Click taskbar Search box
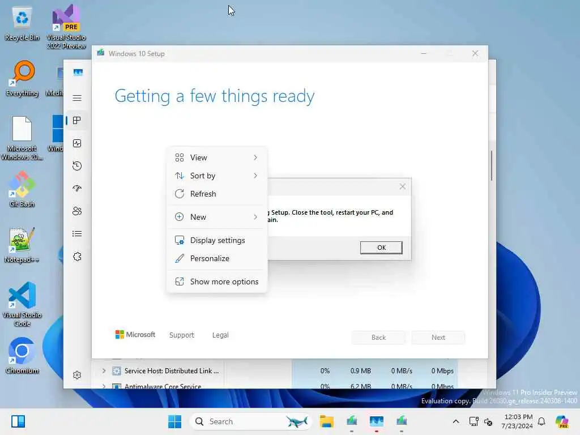This screenshot has height=435, width=580. click(x=250, y=421)
